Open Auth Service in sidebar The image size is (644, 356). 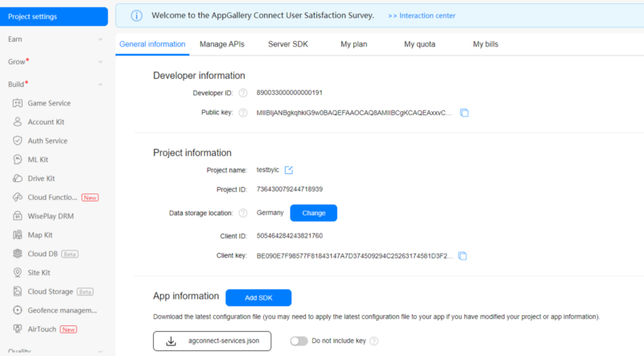tap(47, 141)
